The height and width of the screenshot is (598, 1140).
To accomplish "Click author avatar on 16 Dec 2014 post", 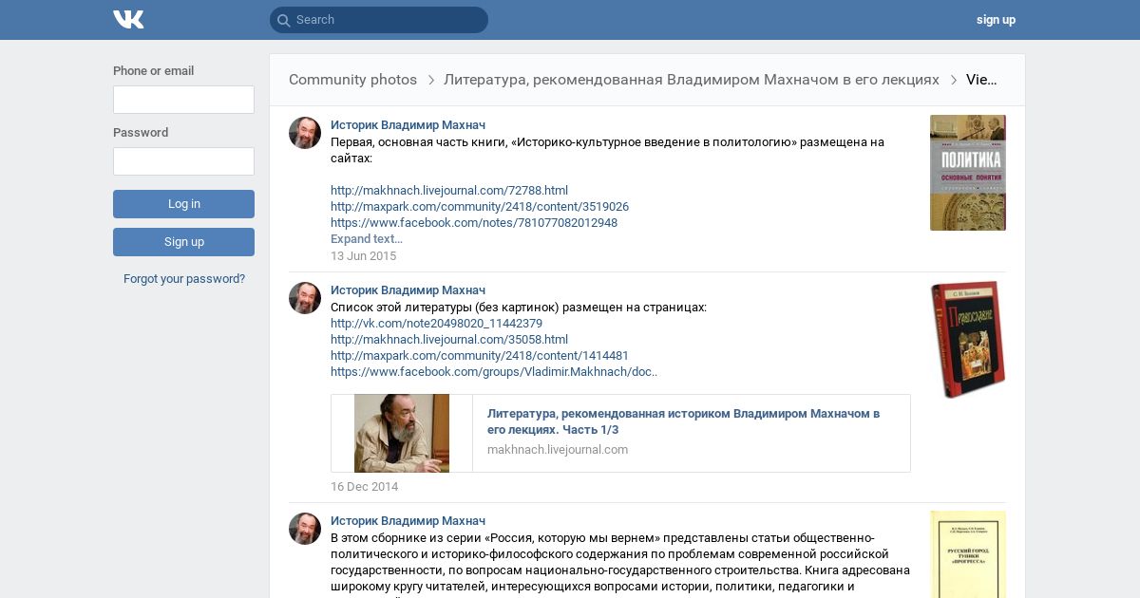I will pos(305,298).
